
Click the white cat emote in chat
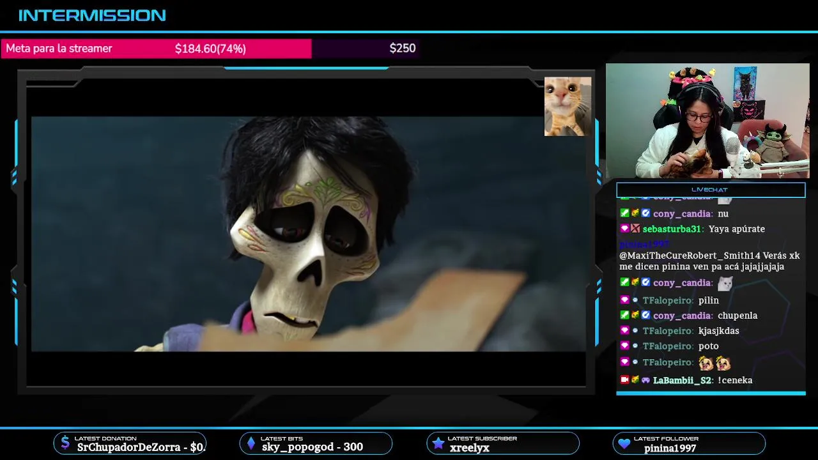[725, 283]
